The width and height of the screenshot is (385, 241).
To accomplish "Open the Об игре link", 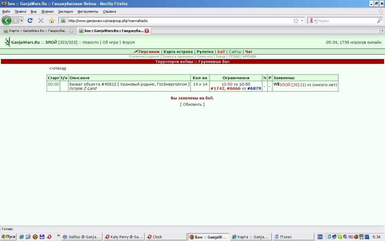I will coord(110,42).
